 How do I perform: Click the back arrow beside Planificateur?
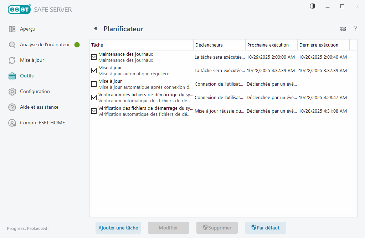coord(95,29)
